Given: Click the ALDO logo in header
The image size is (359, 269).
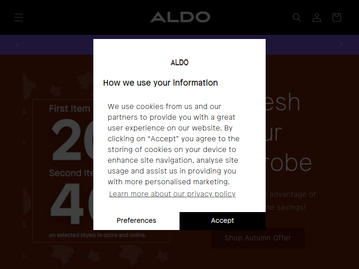Looking at the screenshot, I should (180, 17).
